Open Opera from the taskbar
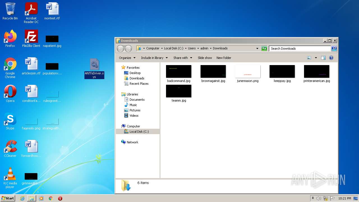This screenshot has width=359, height=202. click(x=60, y=198)
